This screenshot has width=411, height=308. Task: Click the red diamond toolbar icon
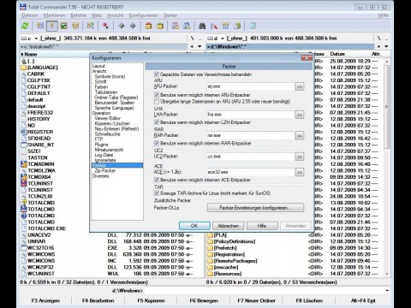105,26
